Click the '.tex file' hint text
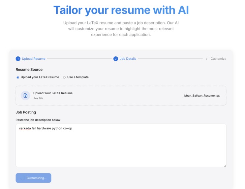245x189 pixels. point(38,98)
